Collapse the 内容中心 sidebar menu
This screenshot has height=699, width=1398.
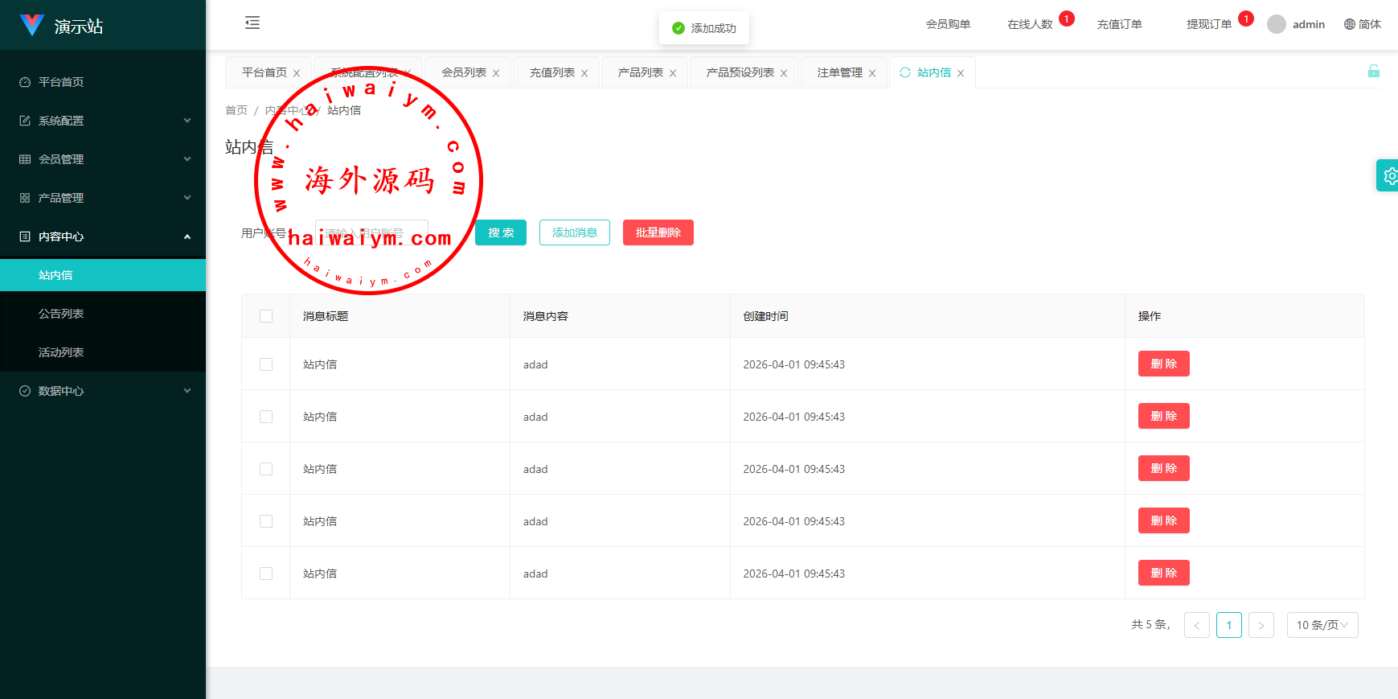tap(103, 236)
